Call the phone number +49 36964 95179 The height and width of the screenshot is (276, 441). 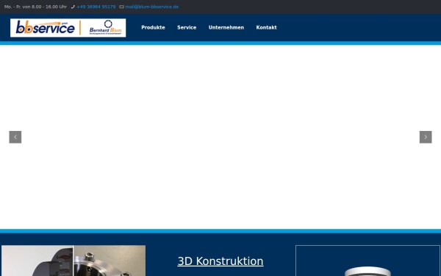[96, 7]
